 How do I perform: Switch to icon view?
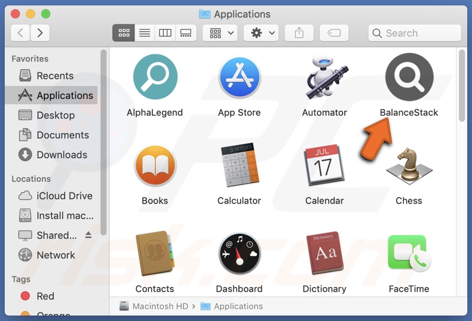pos(124,33)
